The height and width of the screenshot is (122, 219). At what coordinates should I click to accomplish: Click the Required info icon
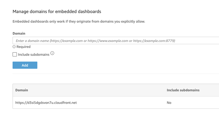point(14,47)
